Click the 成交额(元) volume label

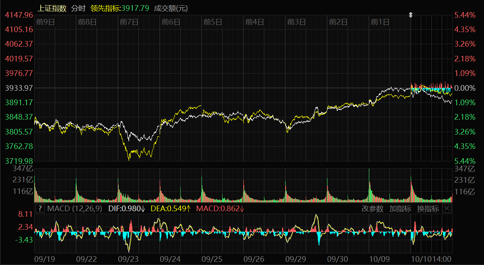click(x=171, y=8)
